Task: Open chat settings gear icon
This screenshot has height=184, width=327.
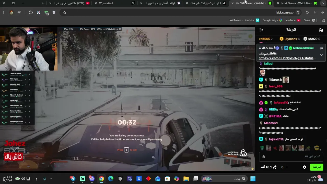Action: click(305, 167)
